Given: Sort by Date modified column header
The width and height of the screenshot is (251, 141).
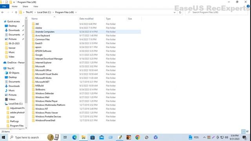Looking at the screenshot, I should pyautogui.click(x=86, y=19).
